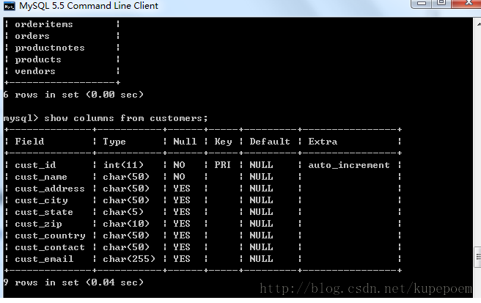Click the window title MySQL 5.5 Command Line Client
The image size is (481, 303).
[89, 6]
